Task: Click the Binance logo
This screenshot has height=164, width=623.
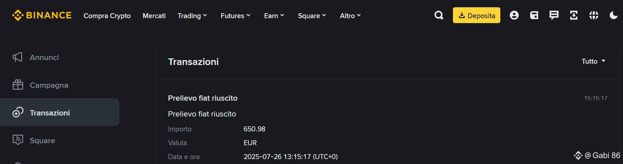Action: coord(42,16)
